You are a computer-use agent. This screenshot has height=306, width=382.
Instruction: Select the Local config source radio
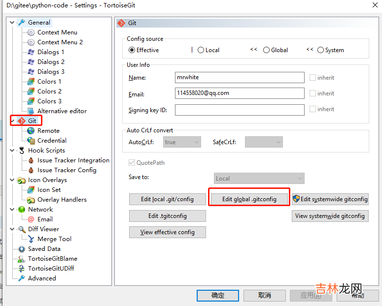point(201,50)
